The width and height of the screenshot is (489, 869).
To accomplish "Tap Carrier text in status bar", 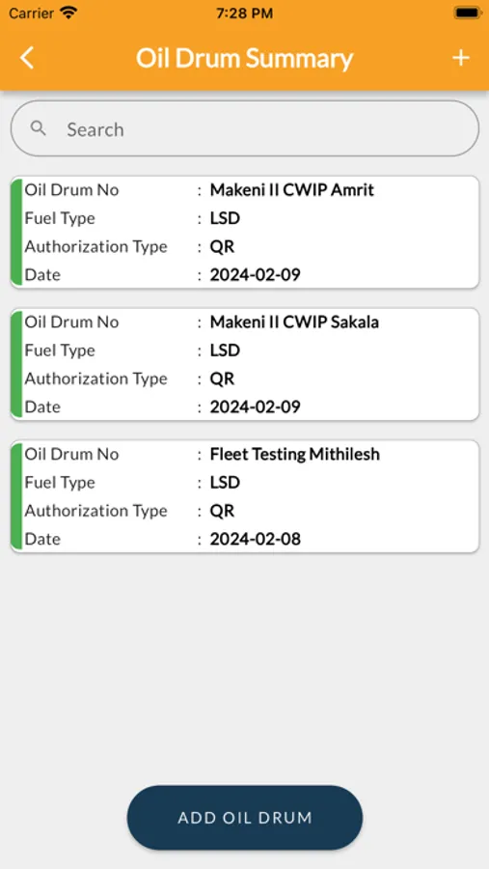I will [31, 14].
